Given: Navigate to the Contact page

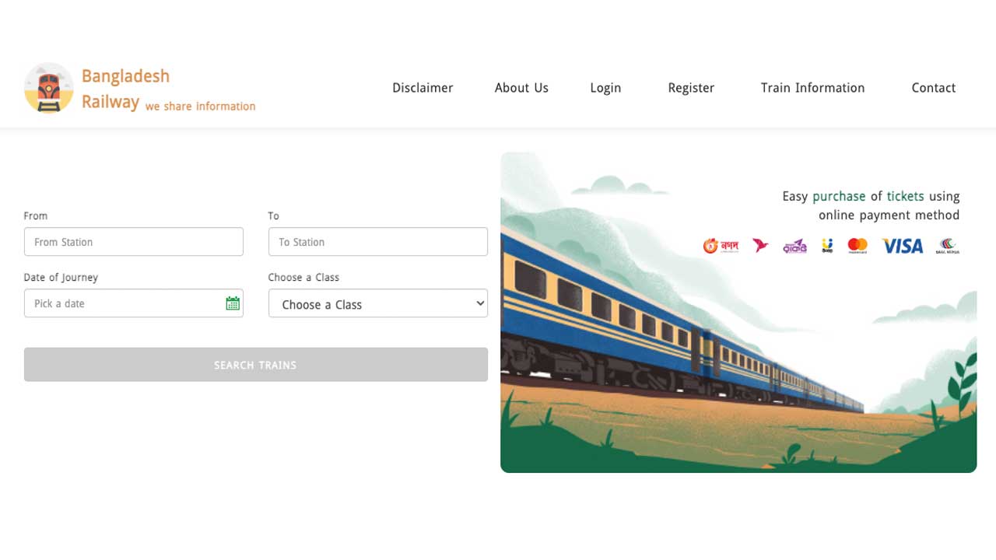Looking at the screenshot, I should 933,88.
